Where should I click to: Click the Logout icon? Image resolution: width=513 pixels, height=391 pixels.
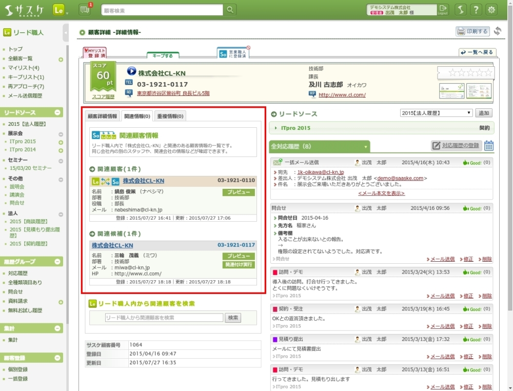pos(443,10)
